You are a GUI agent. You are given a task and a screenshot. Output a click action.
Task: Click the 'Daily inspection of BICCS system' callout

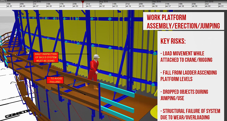coord(46,57)
